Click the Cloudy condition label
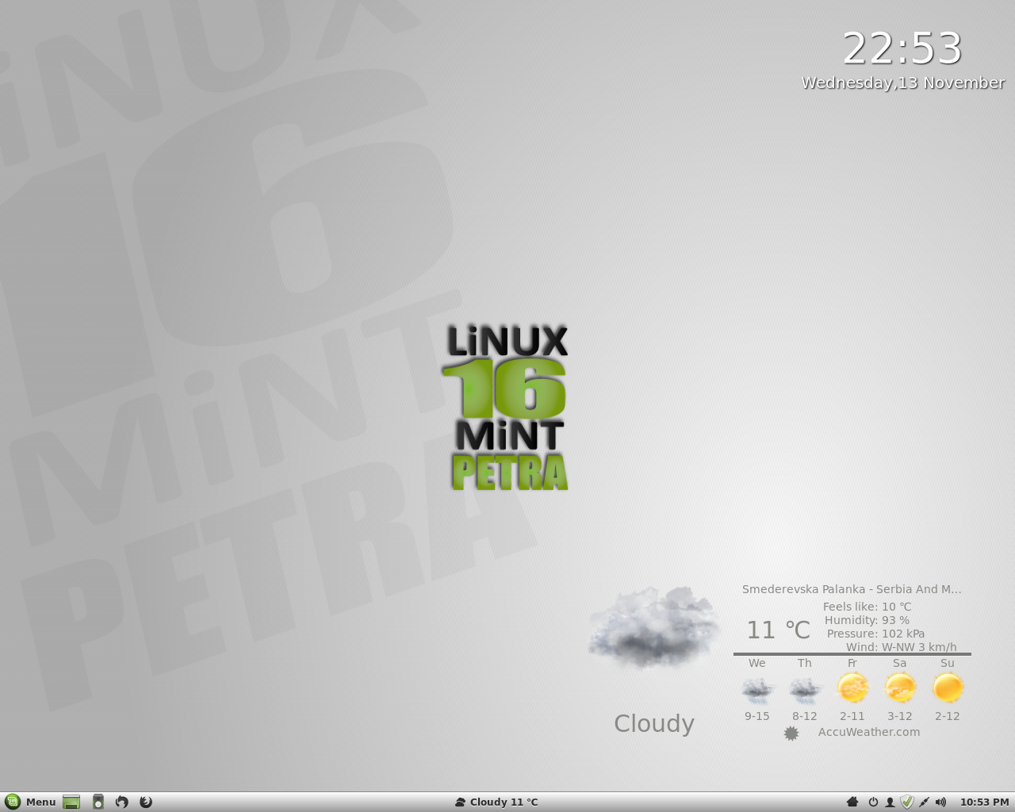Viewport: 1015px width, 812px height. coord(654,723)
